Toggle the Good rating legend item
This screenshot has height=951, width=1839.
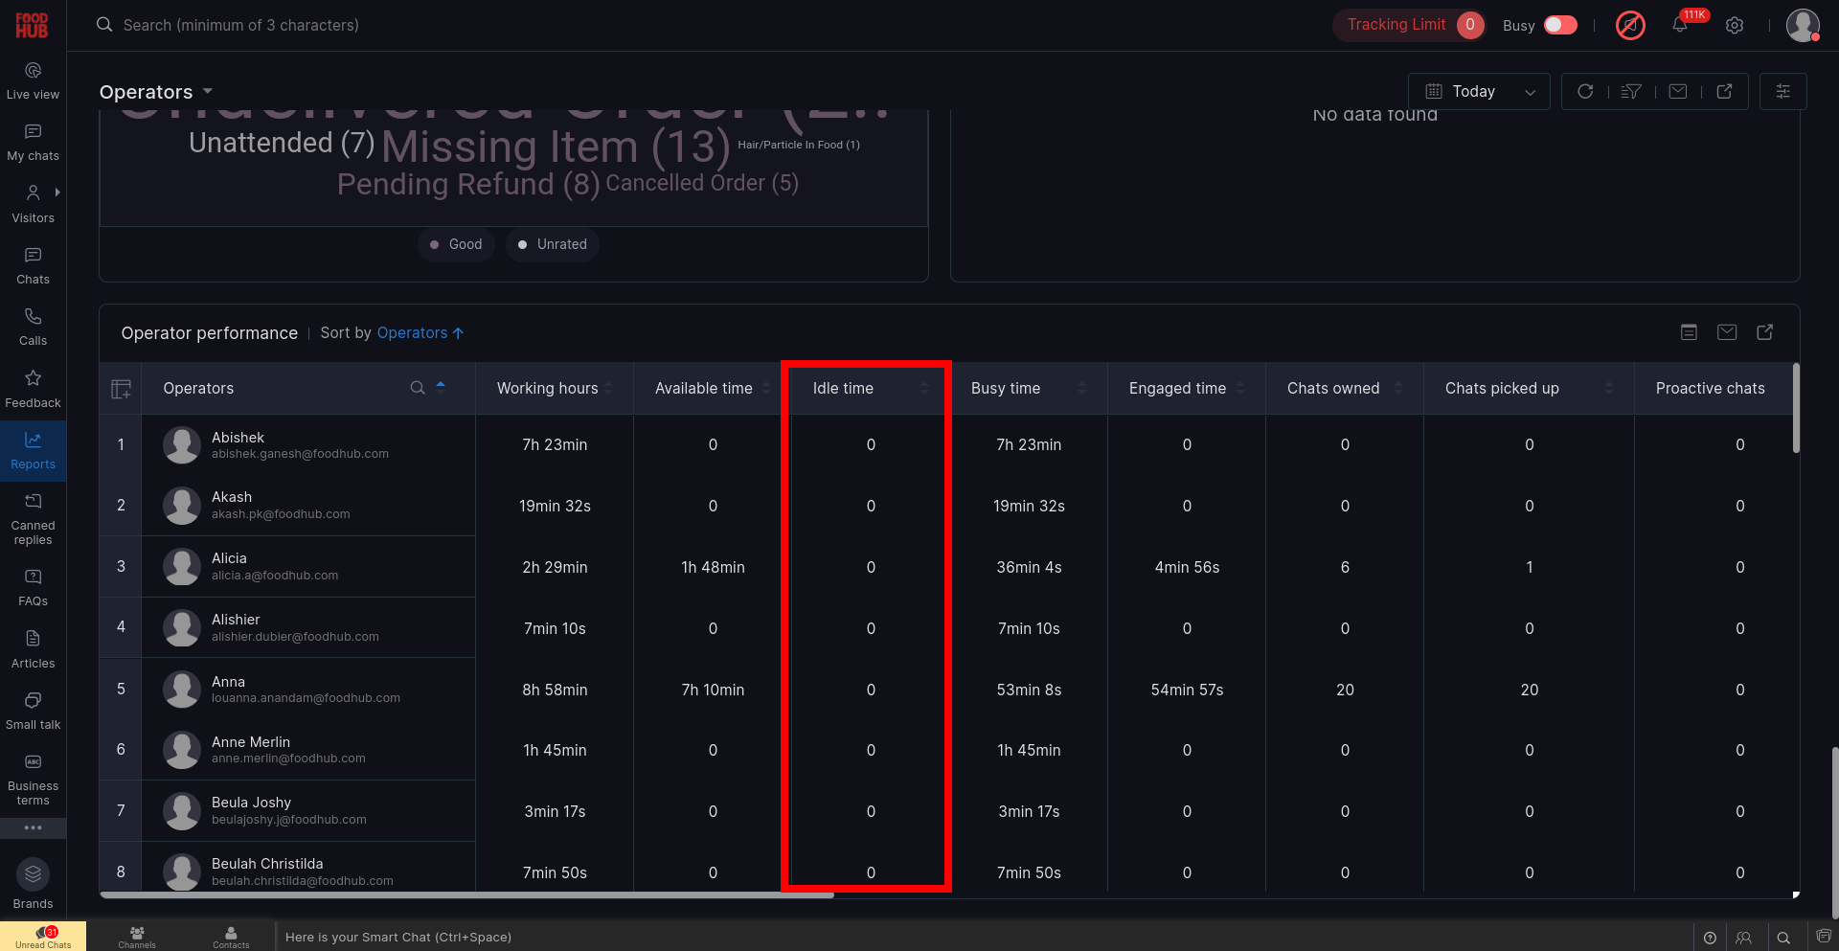tap(456, 244)
